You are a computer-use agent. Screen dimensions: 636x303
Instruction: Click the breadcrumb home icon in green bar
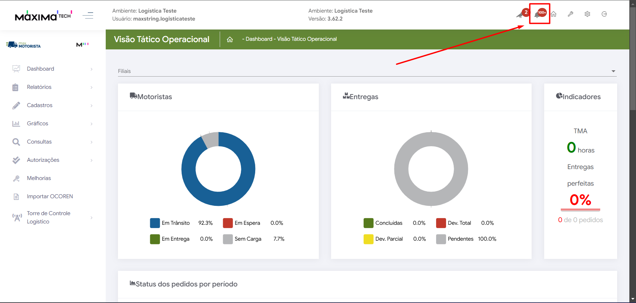coord(230,39)
